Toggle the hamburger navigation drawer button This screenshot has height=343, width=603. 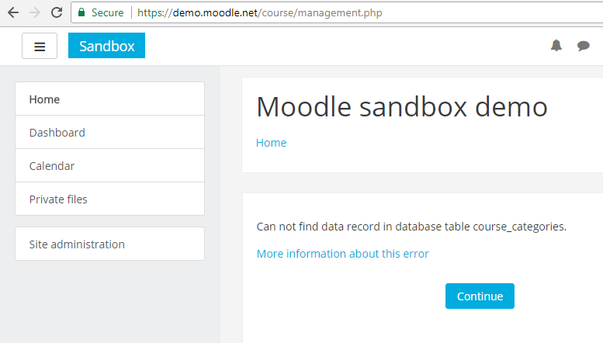point(40,46)
